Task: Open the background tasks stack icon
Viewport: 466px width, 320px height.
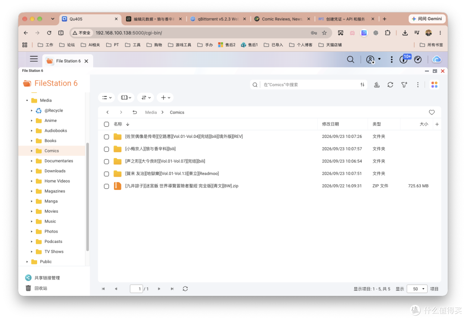Action: point(377,85)
